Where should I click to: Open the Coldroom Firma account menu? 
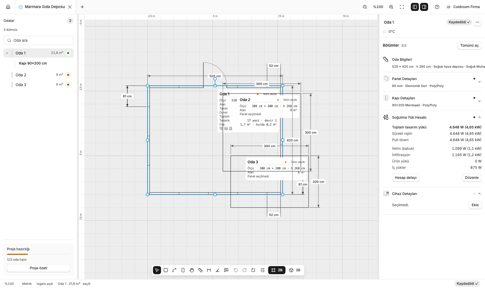pyautogui.click(x=463, y=7)
